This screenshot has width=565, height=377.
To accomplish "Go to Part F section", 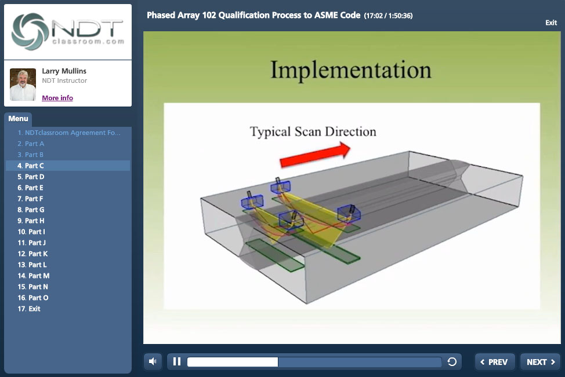I will point(68,199).
